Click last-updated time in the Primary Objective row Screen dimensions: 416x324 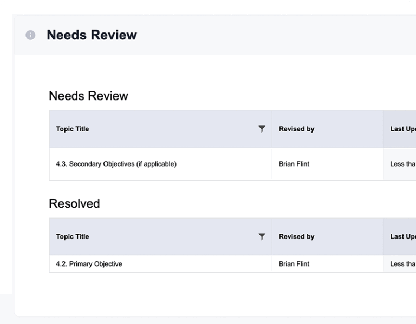pyautogui.click(x=402, y=264)
